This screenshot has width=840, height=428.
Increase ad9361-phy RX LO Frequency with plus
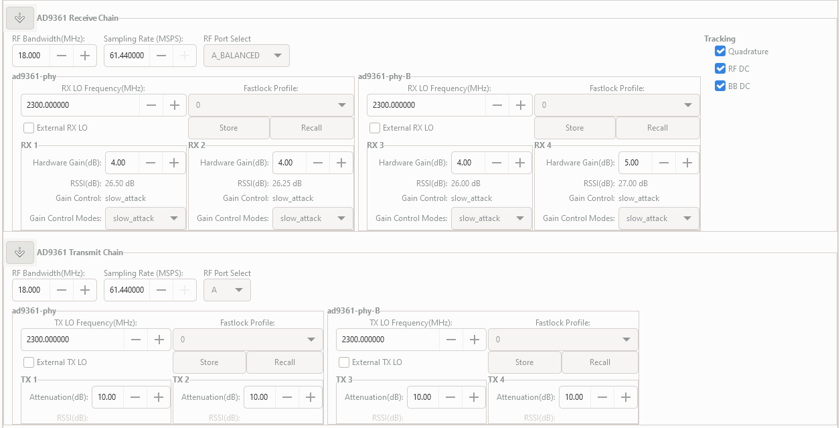pyautogui.click(x=174, y=105)
